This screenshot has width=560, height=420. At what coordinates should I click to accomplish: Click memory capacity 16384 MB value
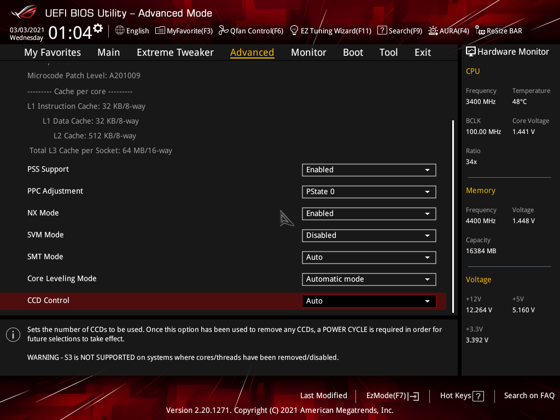tap(481, 251)
